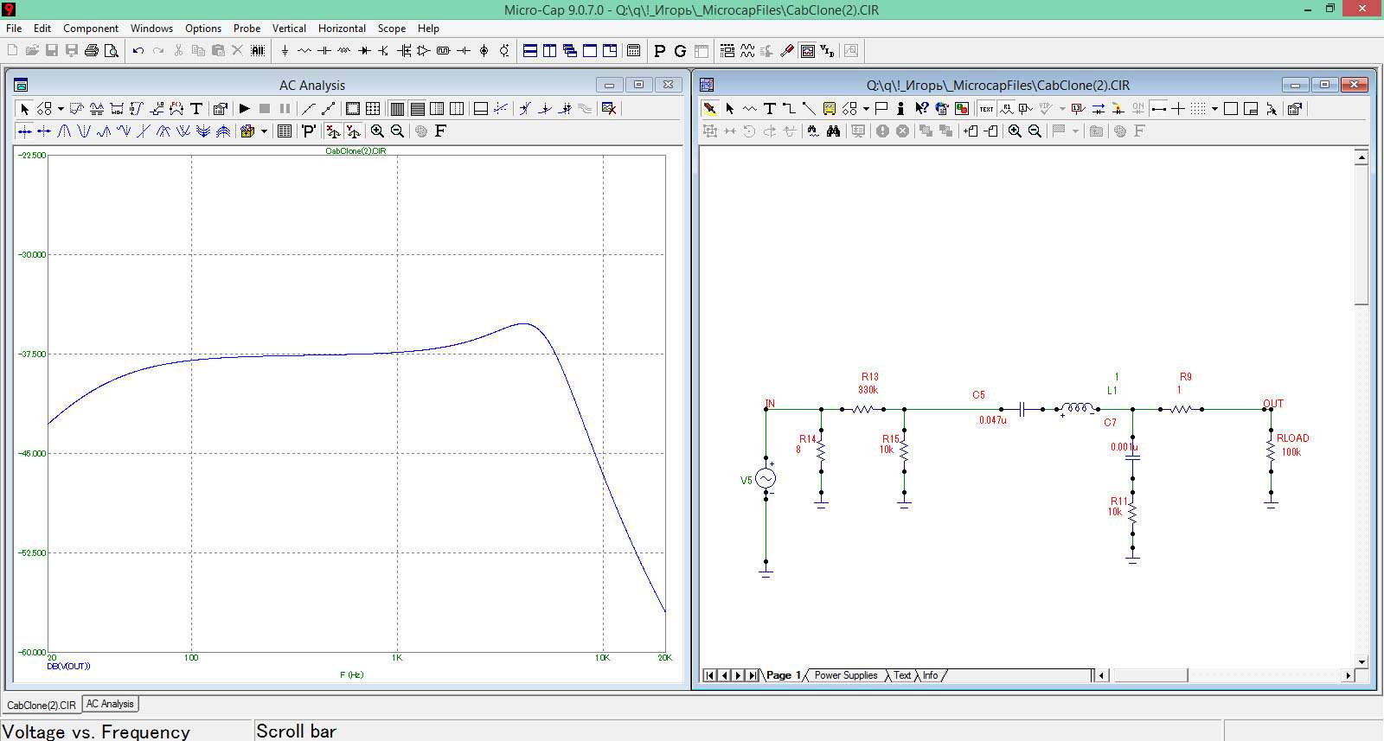The image size is (1384, 741).
Task: Click the Calculator icon in main toolbar
Action: tap(633, 51)
